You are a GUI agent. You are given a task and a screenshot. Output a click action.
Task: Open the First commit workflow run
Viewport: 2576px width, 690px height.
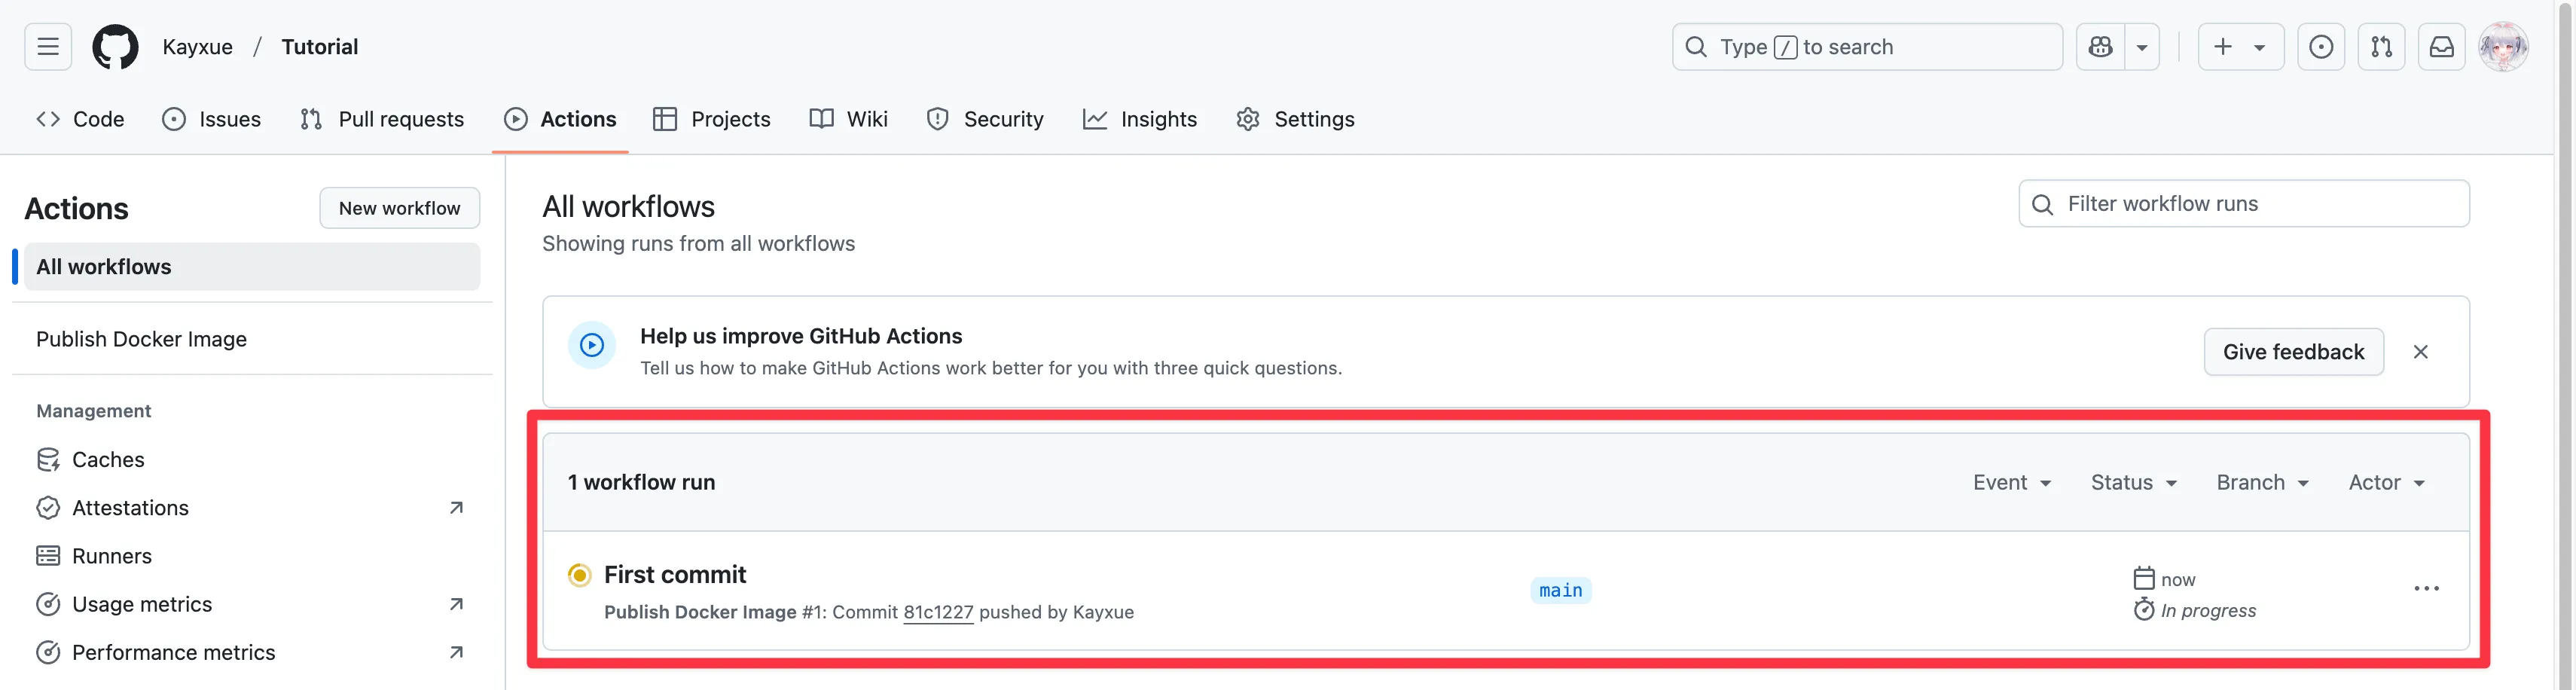click(x=675, y=575)
